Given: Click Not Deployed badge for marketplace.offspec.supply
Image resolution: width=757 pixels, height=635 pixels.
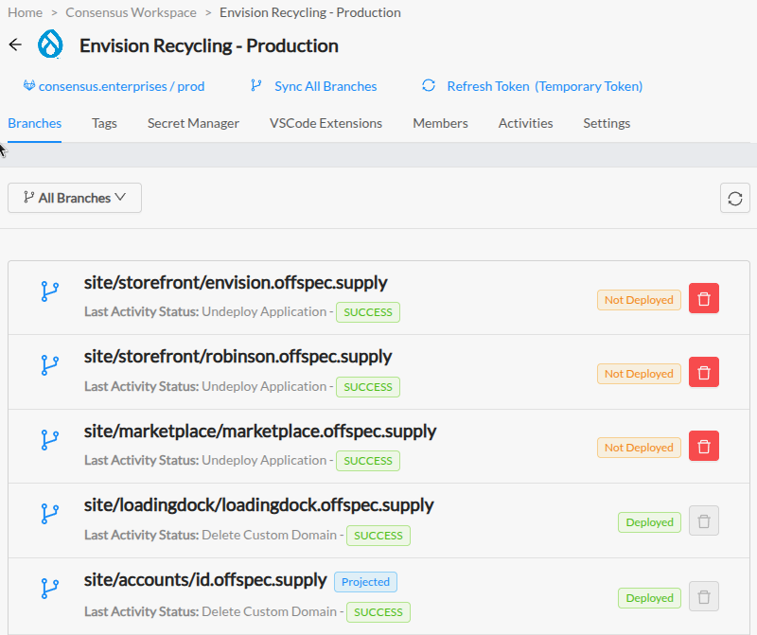Looking at the screenshot, I should coord(639,448).
